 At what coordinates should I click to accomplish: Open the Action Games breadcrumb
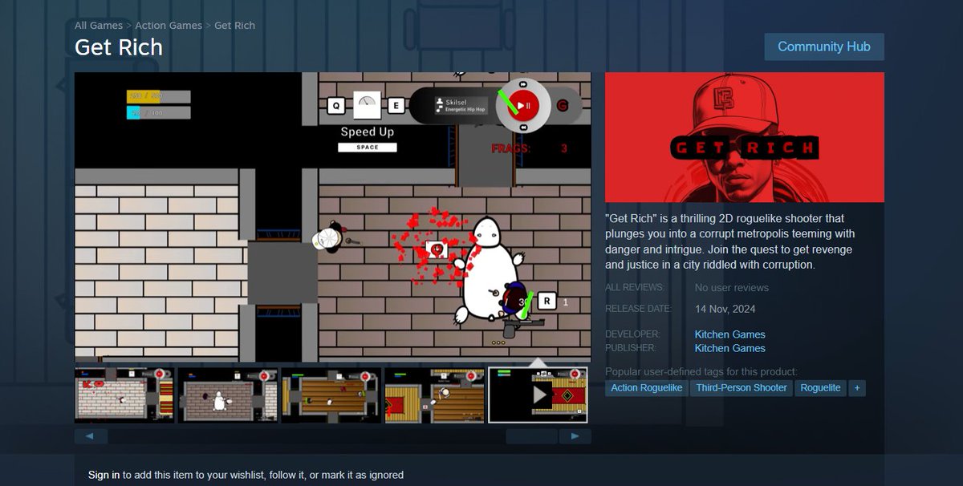(167, 25)
